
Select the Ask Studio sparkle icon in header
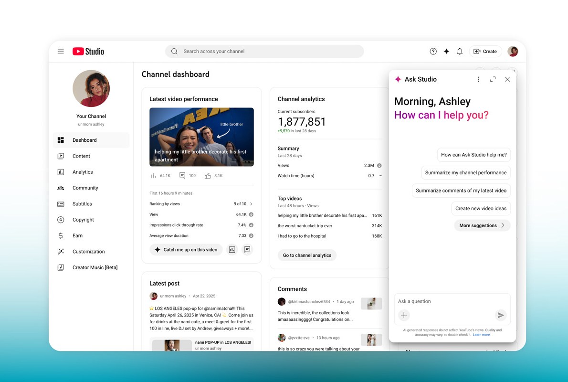[x=446, y=51]
